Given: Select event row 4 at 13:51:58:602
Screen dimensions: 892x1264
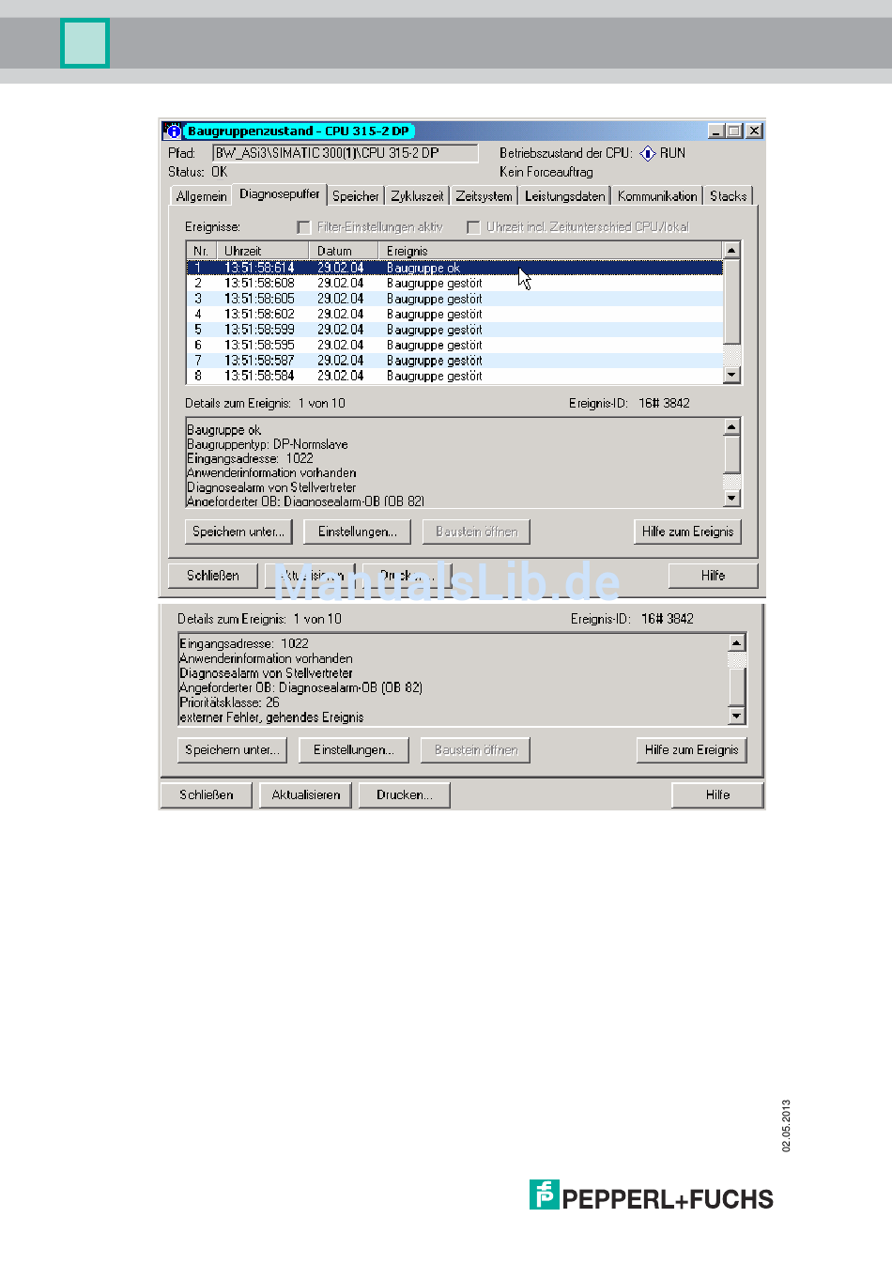Looking at the screenshot, I should tap(454, 314).
